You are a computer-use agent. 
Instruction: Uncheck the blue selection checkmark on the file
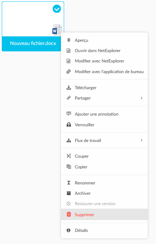pos(57,9)
